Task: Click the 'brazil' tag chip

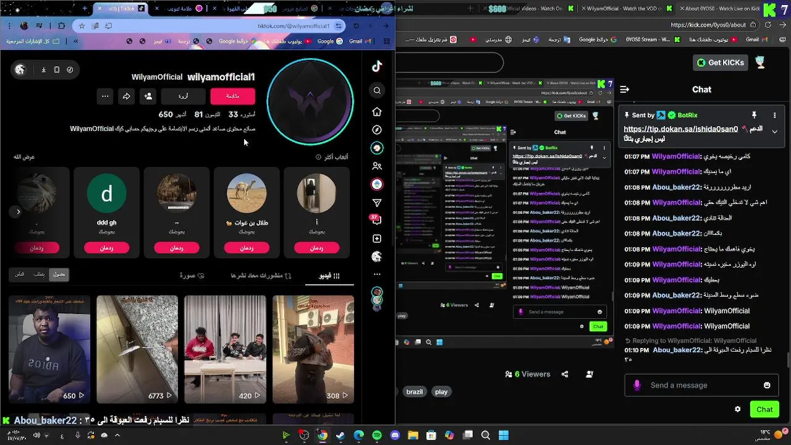Action: click(x=415, y=392)
